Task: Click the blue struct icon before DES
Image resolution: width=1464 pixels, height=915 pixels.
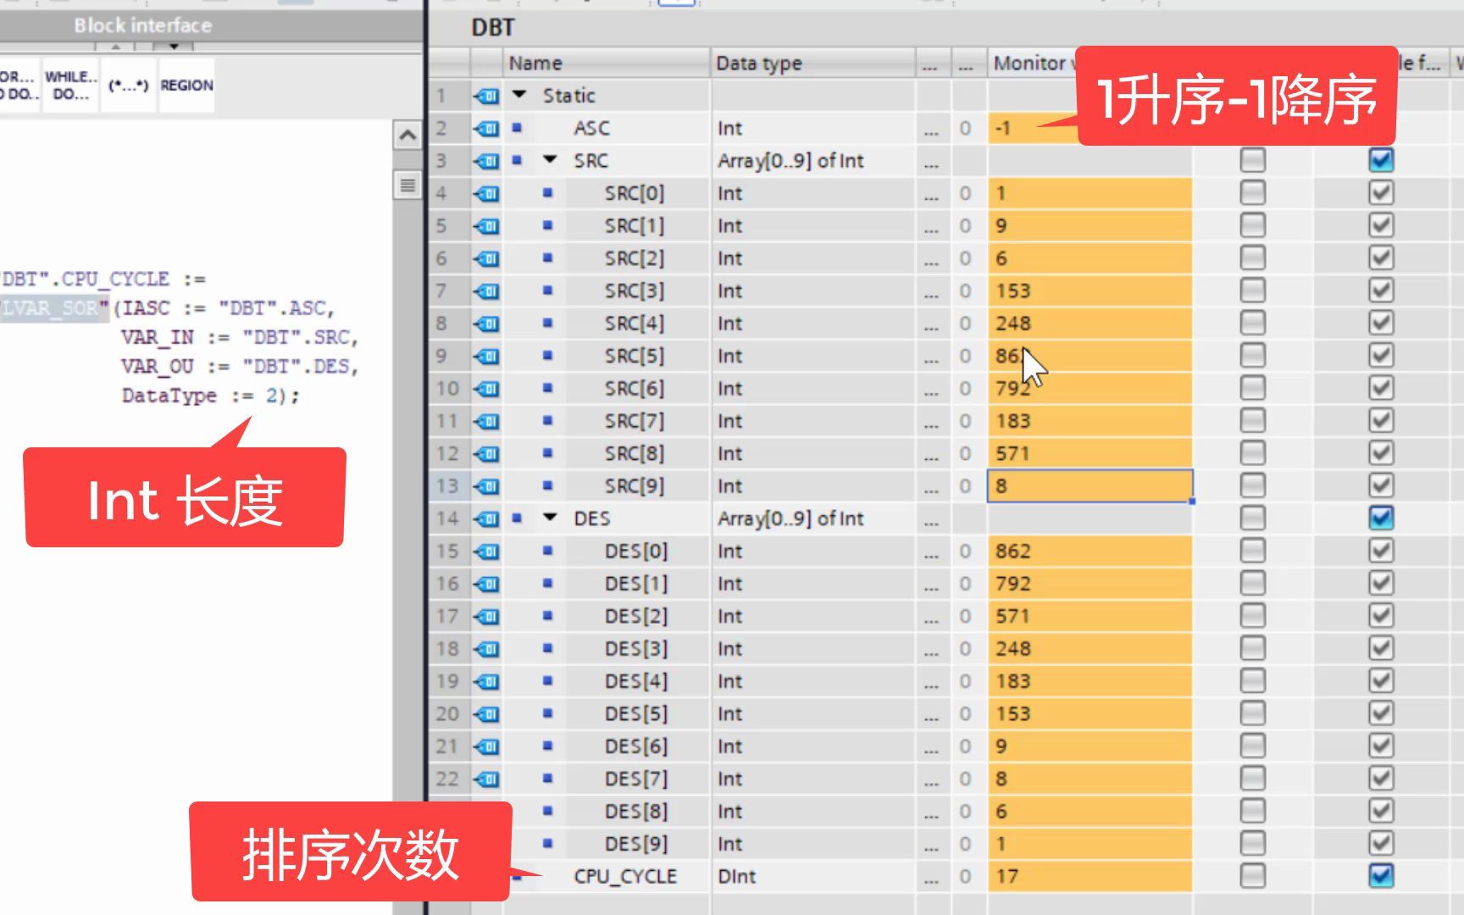Action: pos(518,518)
